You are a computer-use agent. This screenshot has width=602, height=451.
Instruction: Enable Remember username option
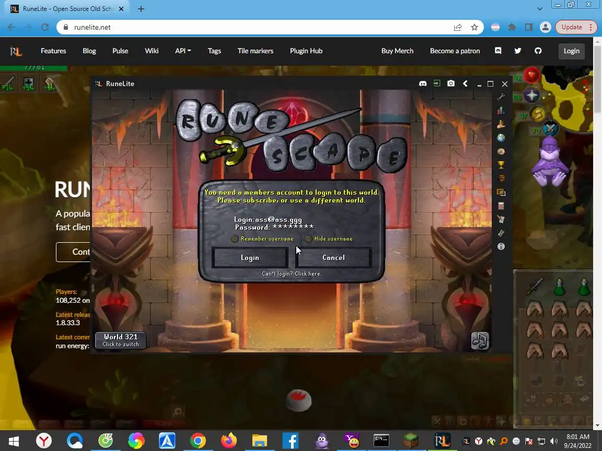click(x=235, y=239)
